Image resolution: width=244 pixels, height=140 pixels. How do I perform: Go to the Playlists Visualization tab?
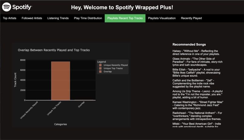coord(162,18)
